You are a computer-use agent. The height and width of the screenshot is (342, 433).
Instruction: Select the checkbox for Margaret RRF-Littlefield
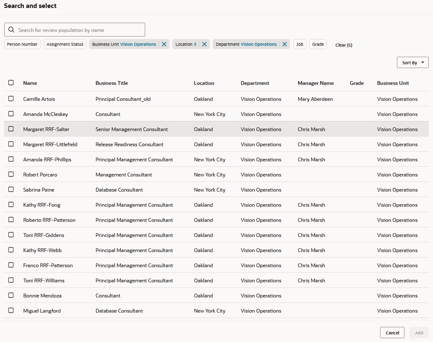[11, 144]
